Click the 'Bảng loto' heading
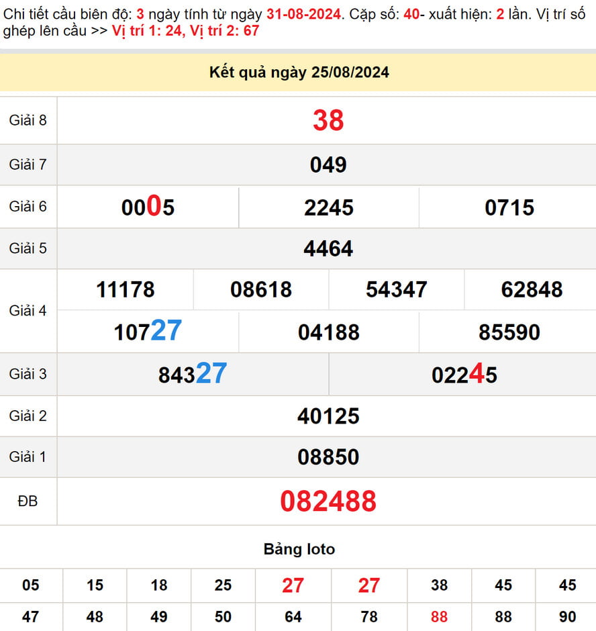Viewport: 596px width, 631px height. coord(299,549)
